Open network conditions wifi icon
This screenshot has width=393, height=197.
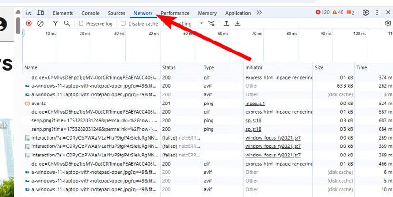(212, 23)
